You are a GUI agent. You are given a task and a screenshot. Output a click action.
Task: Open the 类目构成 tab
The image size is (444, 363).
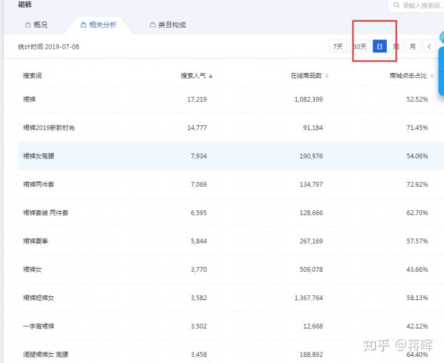click(168, 25)
